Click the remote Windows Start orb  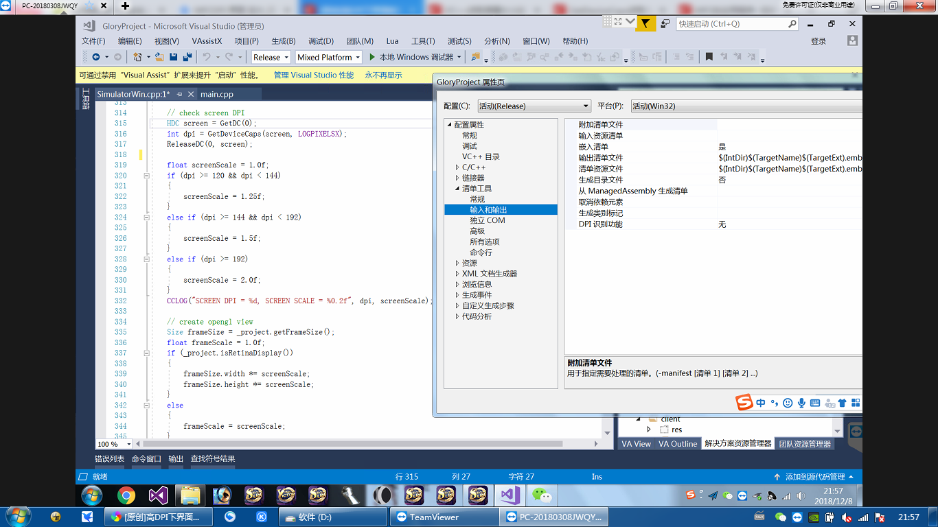click(x=91, y=495)
